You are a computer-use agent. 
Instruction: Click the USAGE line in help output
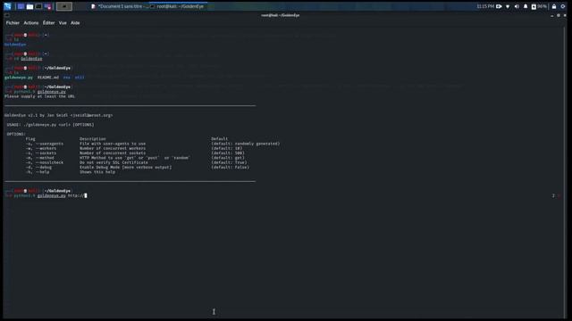click(x=50, y=125)
